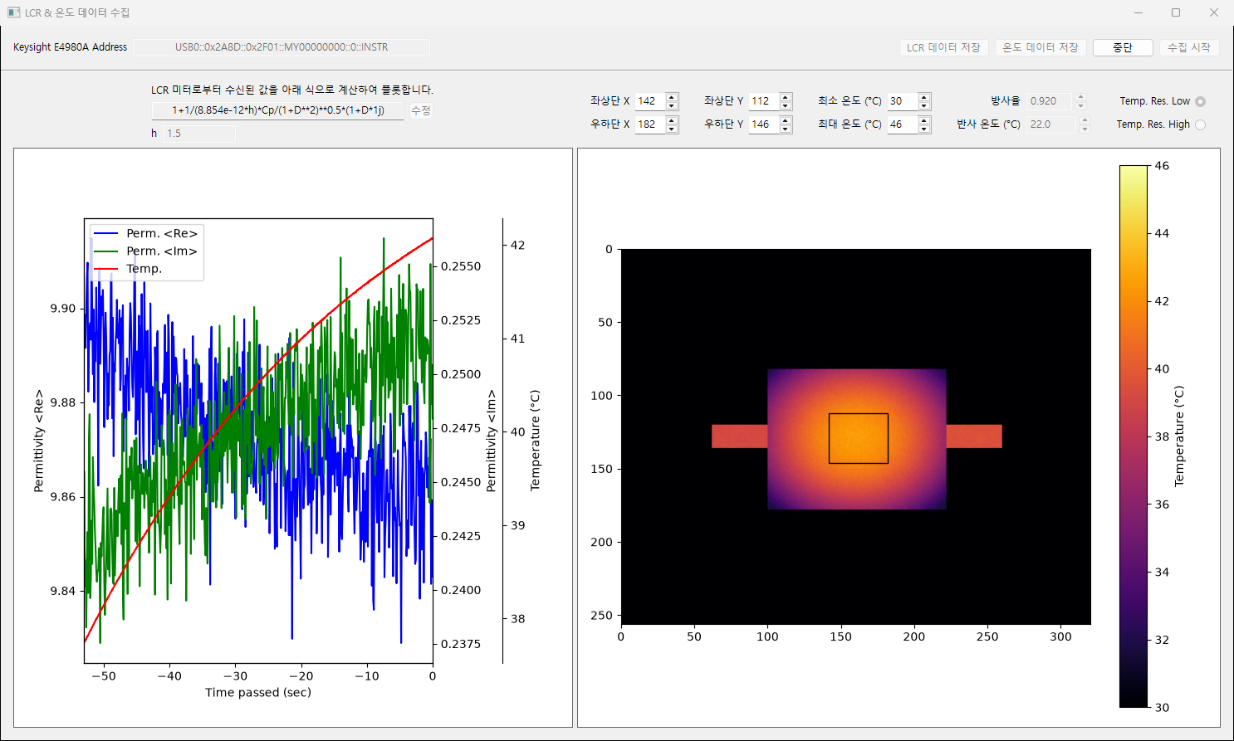Click the LCR 데이터 저장 button
Viewport: 1234px width, 741px height.
[x=943, y=47]
